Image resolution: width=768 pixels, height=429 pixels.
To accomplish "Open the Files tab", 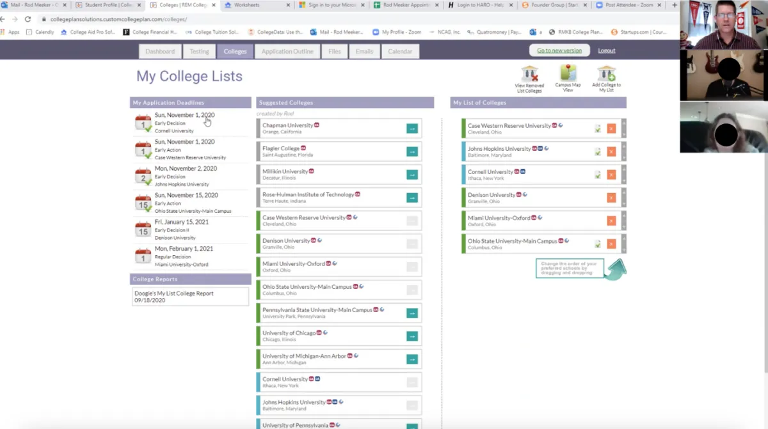I will (x=335, y=51).
